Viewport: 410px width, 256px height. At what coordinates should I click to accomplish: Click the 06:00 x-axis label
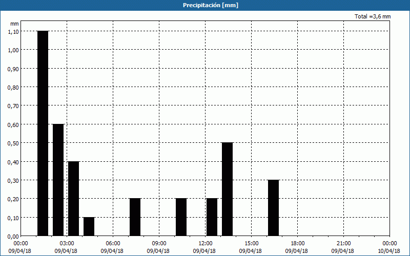coord(113,244)
